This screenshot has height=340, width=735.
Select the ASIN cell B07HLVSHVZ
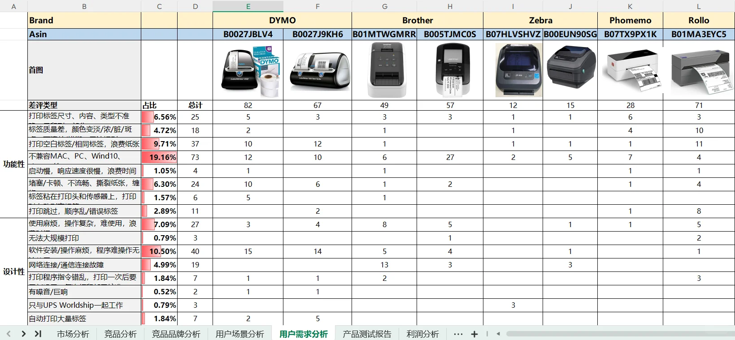tap(513, 34)
